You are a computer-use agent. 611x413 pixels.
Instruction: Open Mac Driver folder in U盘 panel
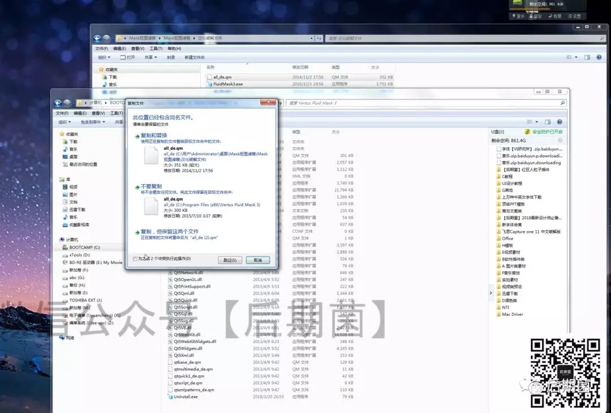click(512, 314)
